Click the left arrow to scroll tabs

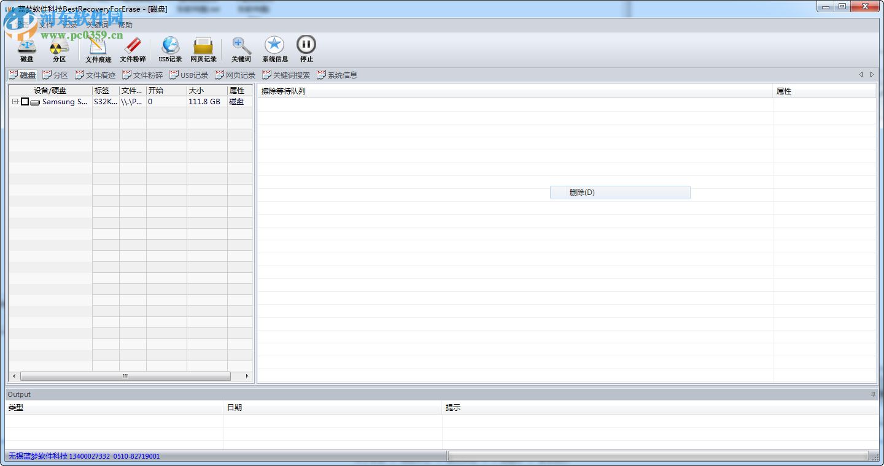(861, 74)
